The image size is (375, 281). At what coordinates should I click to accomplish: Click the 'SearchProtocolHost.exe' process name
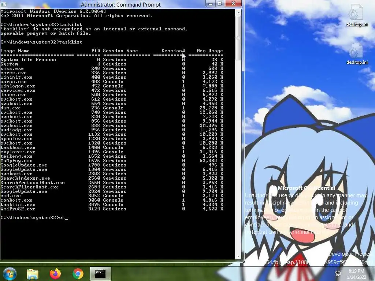(x=33, y=183)
